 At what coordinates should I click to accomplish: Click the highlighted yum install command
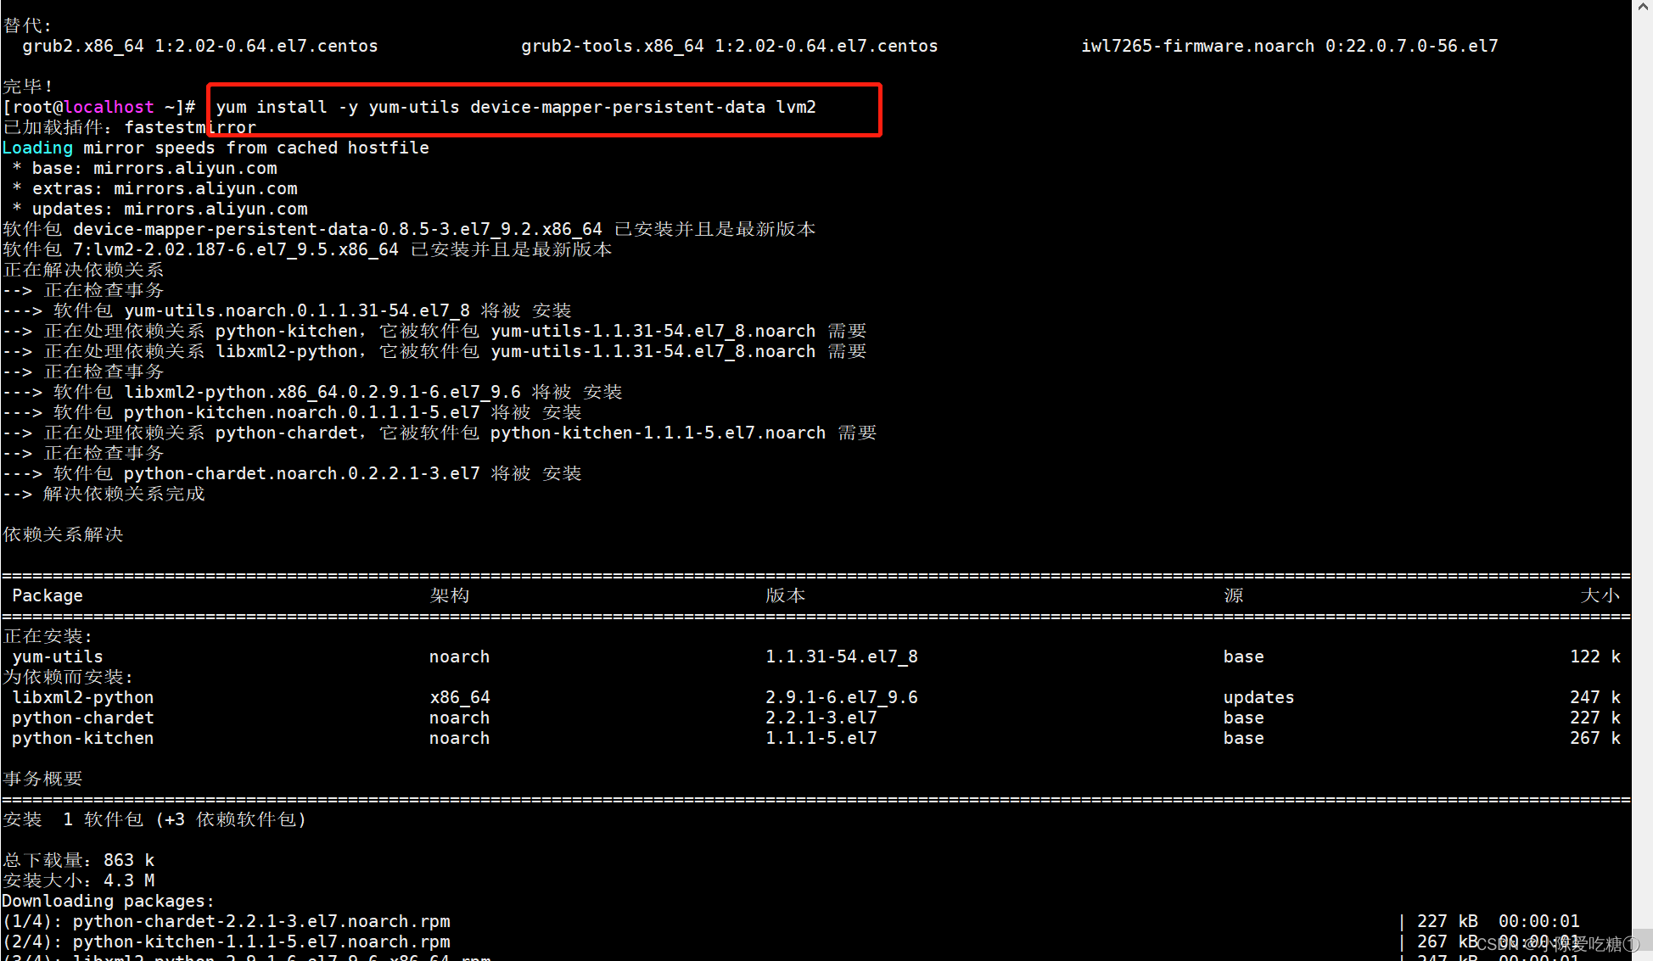coord(515,108)
